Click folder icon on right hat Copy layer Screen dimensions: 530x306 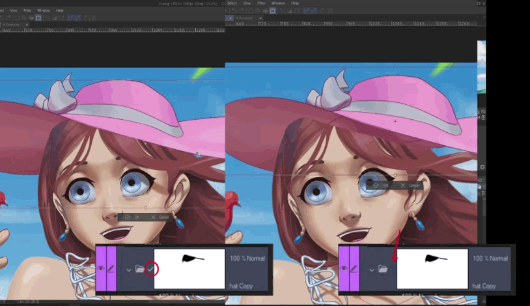[383, 269]
